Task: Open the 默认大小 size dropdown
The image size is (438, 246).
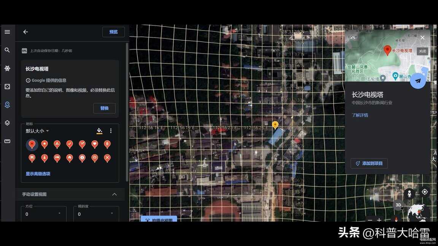Action: pos(37,131)
